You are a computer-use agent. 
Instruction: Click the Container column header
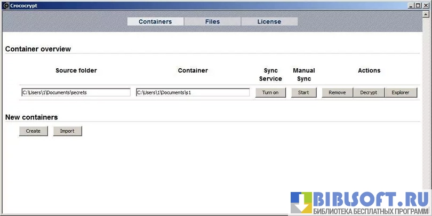pos(193,70)
